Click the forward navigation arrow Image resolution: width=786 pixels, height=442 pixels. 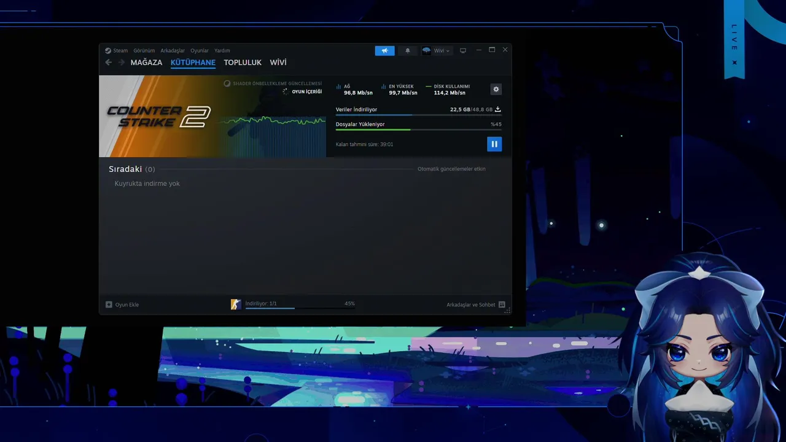(122, 63)
